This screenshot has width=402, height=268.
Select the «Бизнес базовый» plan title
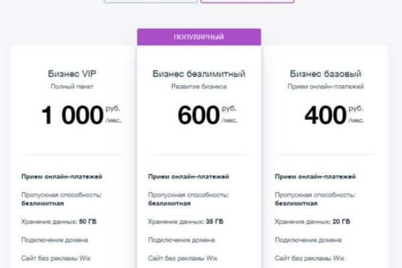pyautogui.click(x=326, y=74)
